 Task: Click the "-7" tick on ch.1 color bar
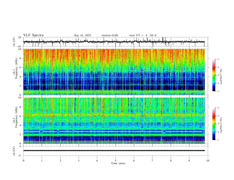click(x=218, y=91)
